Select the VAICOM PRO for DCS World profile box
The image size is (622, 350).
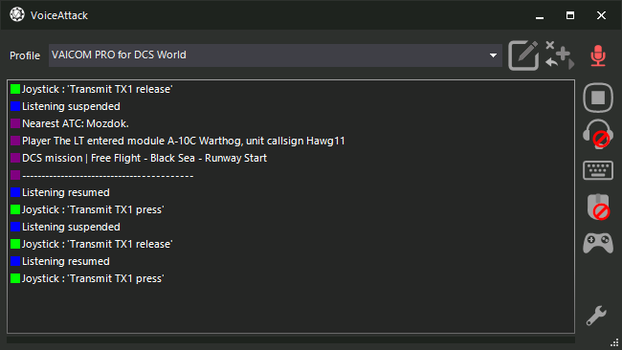pyautogui.click(x=276, y=55)
